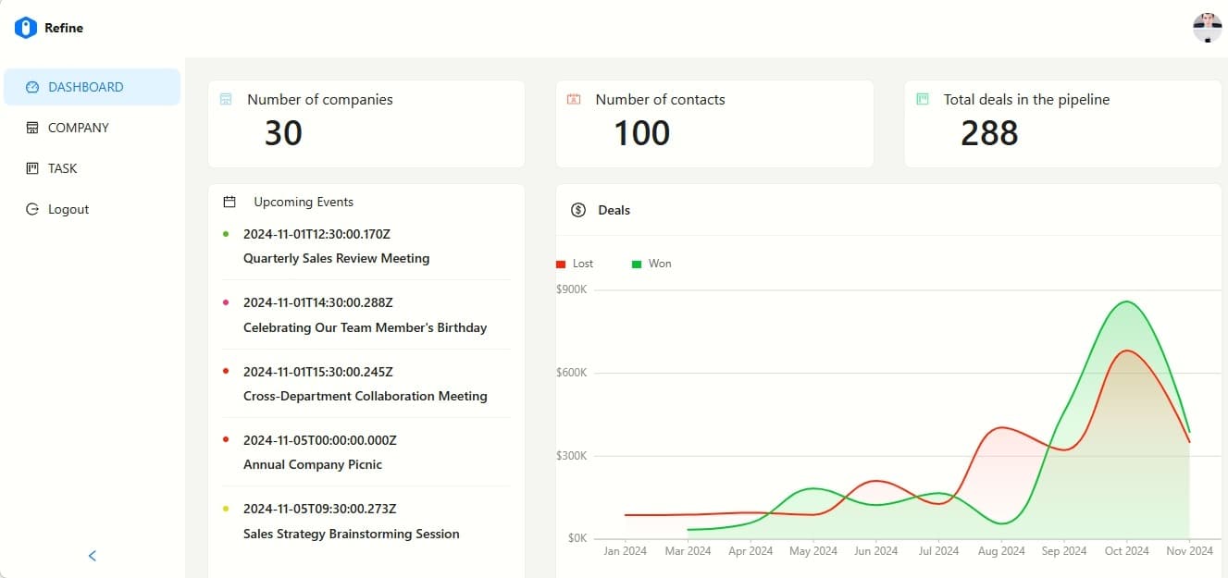Go to the COMPANY menu item

click(x=92, y=128)
